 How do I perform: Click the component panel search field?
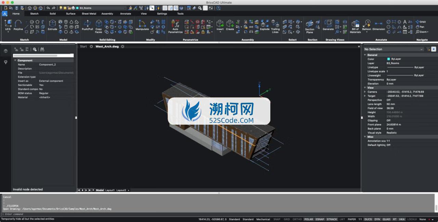click(x=43, y=55)
